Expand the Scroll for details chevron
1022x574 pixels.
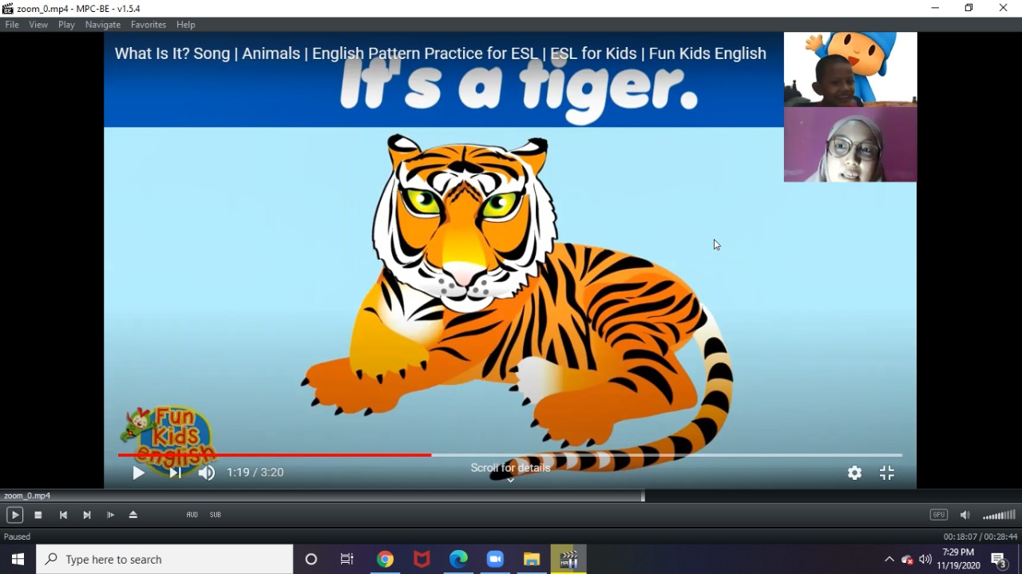510,481
